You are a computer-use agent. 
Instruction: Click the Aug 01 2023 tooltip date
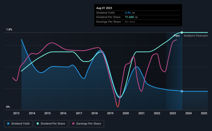(x=104, y=8)
